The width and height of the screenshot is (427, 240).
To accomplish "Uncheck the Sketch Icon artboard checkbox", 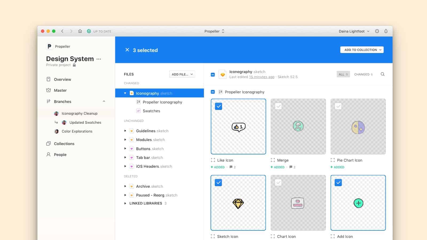I will tap(218, 183).
